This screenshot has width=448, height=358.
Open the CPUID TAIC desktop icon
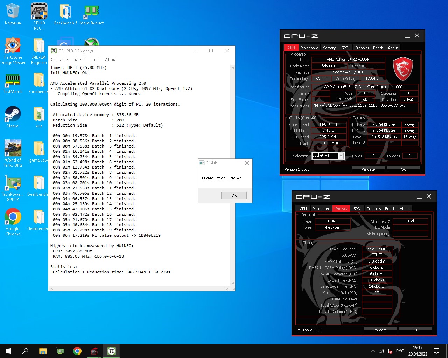click(39, 17)
